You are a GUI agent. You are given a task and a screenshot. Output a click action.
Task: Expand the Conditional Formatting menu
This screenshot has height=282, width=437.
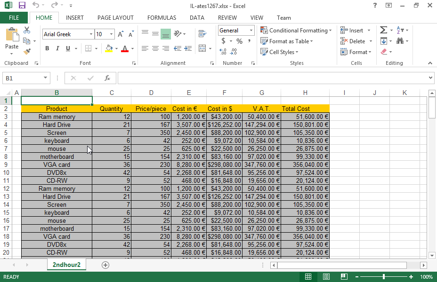(296, 30)
